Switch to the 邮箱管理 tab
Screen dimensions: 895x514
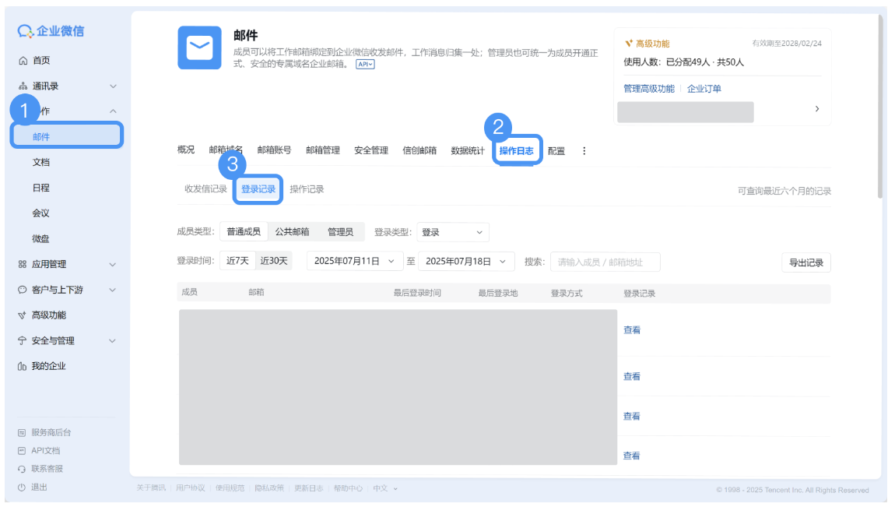322,150
